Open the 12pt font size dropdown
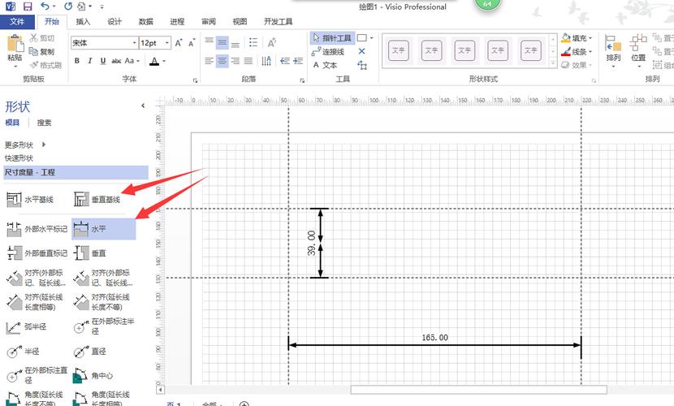The height and width of the screenshot is (406, 674). click(x=166, y=43)
